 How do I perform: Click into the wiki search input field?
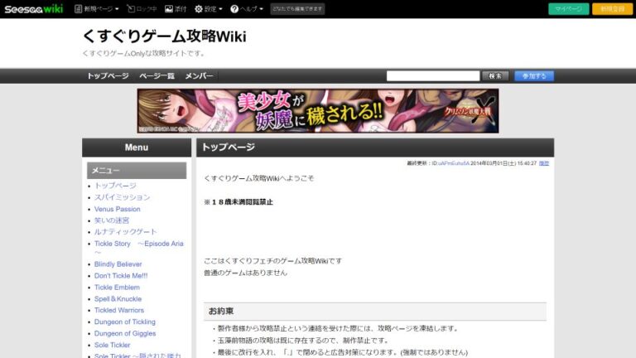click(432, 76)
